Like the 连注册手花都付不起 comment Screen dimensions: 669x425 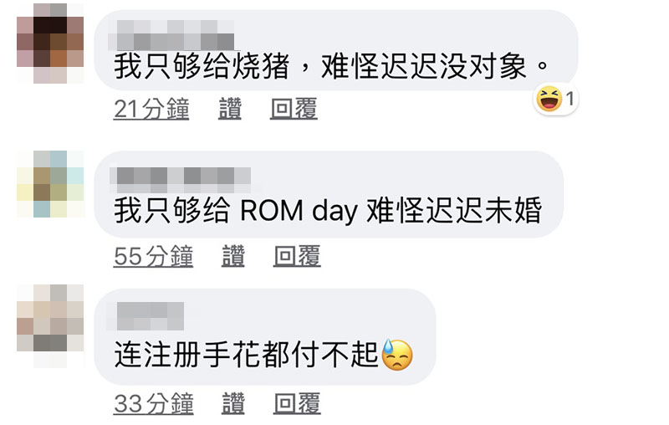point(233,403)
